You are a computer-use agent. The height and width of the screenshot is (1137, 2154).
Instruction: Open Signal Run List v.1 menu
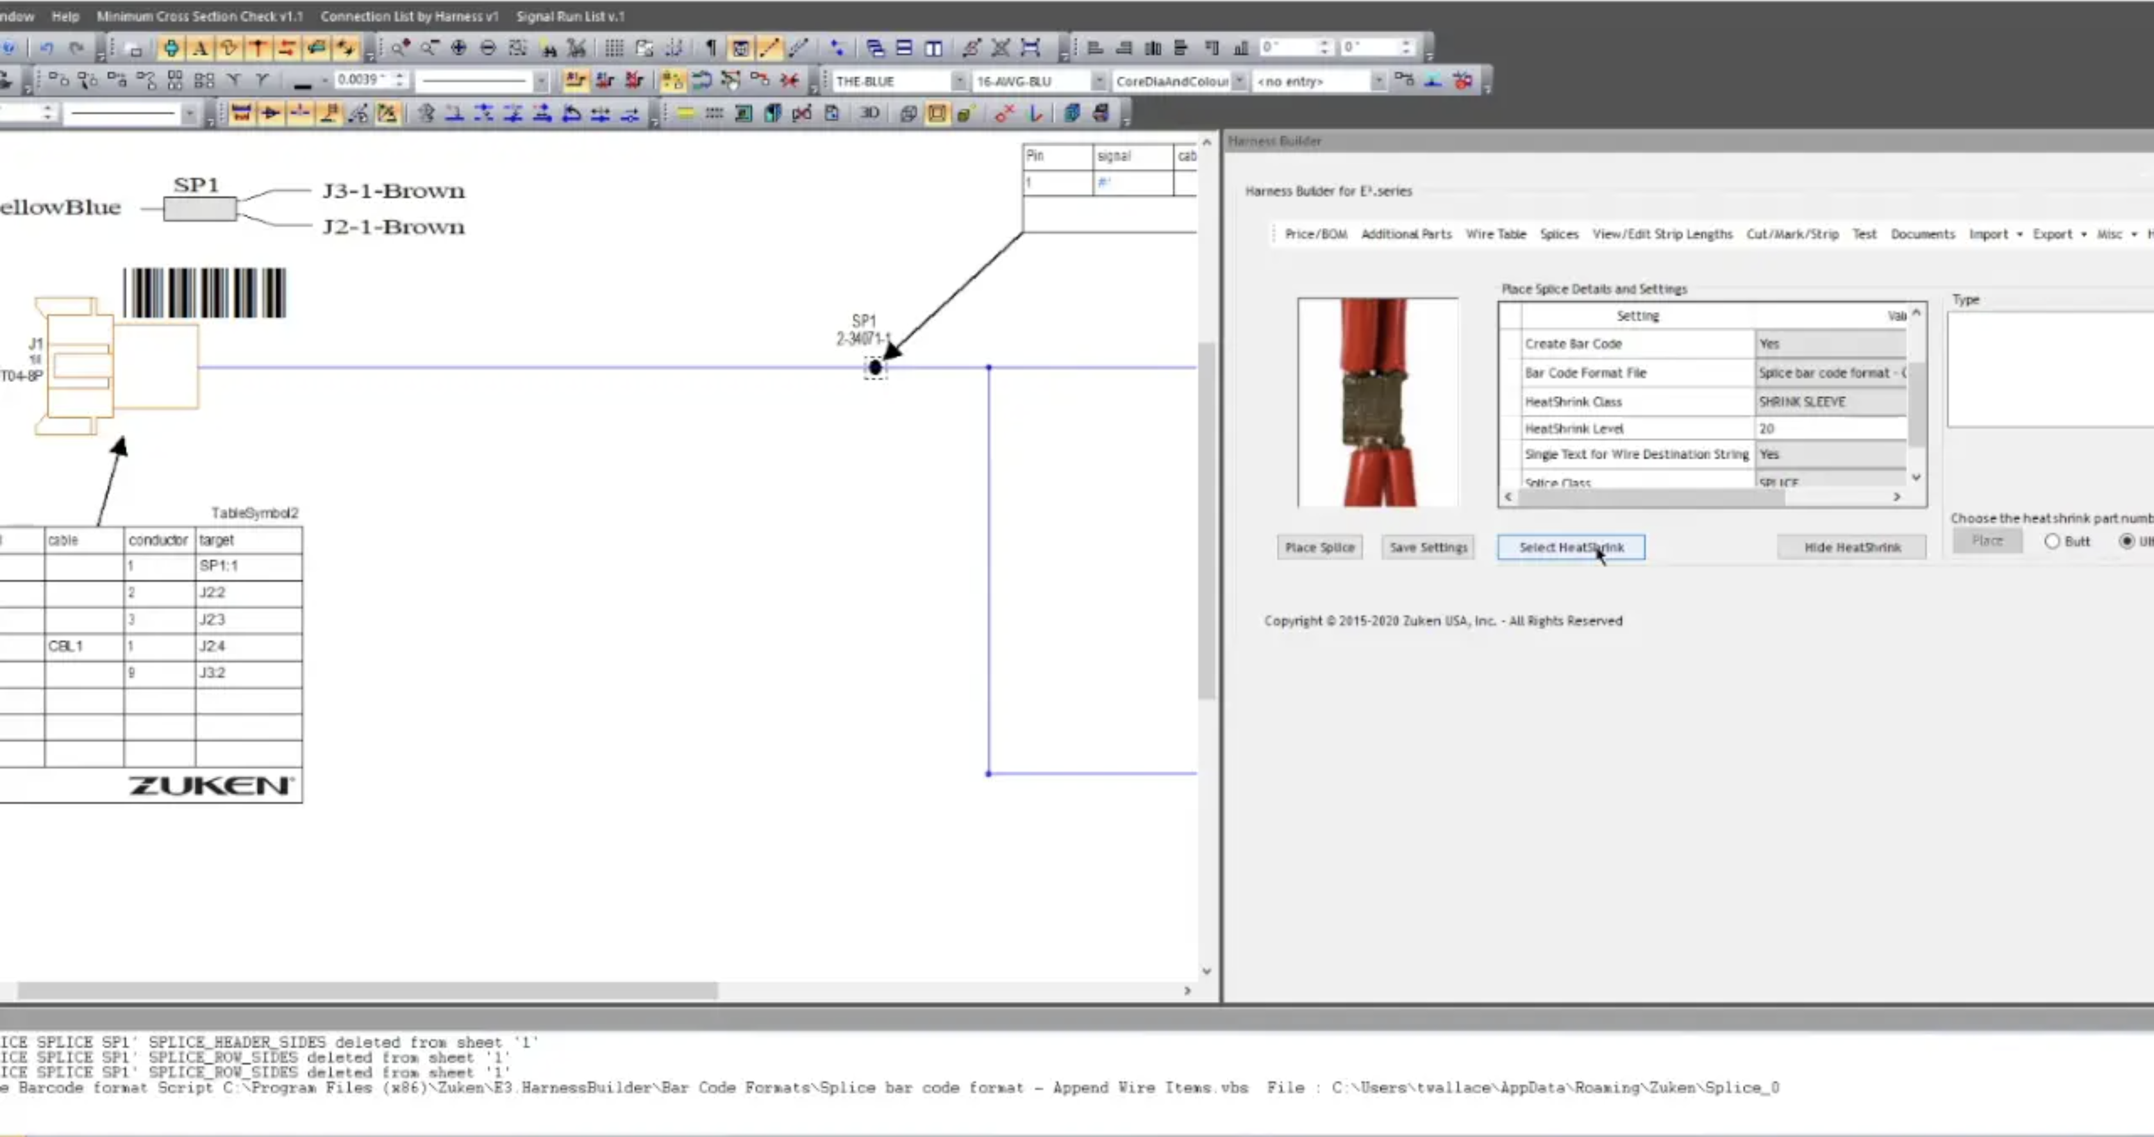(x=571, y=16)
